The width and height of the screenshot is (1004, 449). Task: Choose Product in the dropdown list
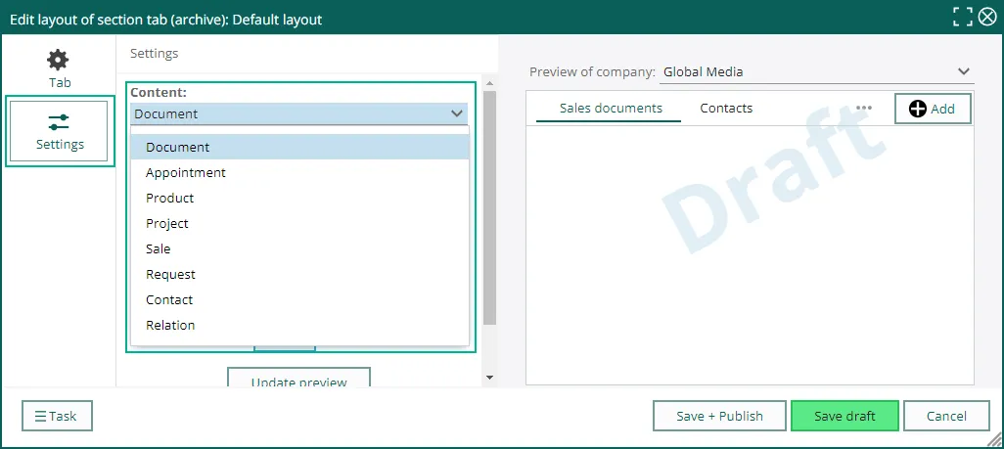[170, 199]
